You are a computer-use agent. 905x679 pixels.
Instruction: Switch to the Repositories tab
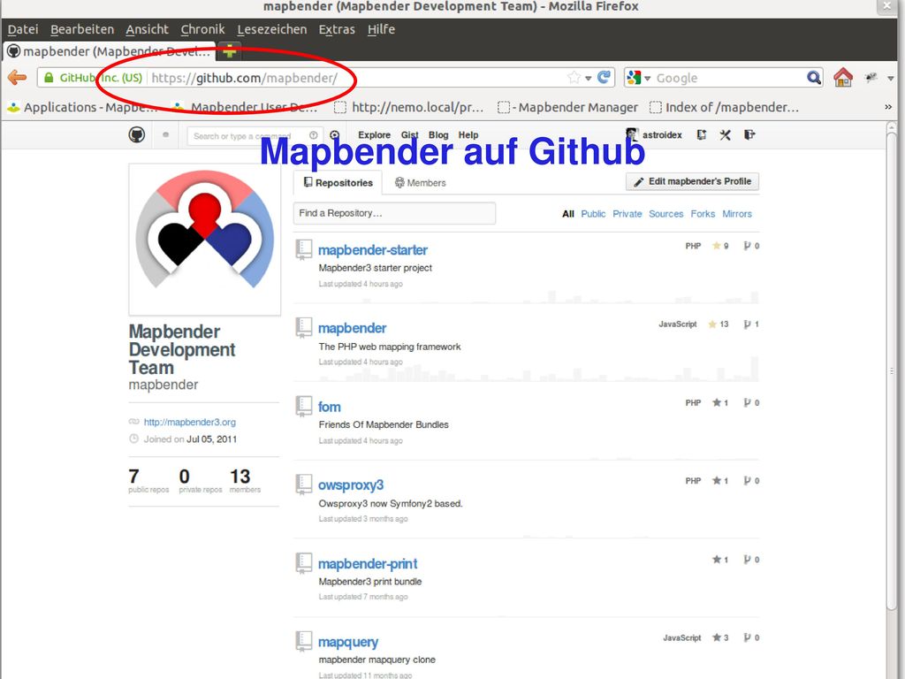pos(338,182)
